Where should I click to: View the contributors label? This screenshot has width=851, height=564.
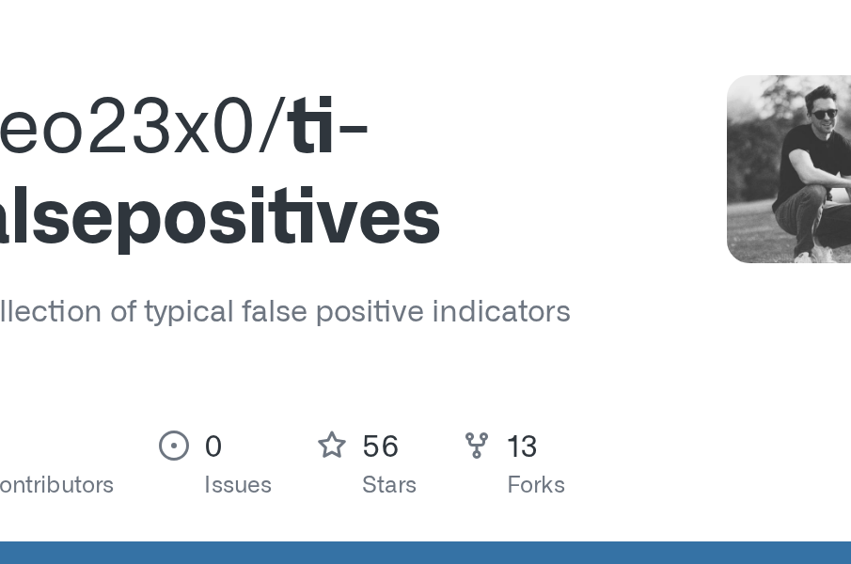coord(56,485)
